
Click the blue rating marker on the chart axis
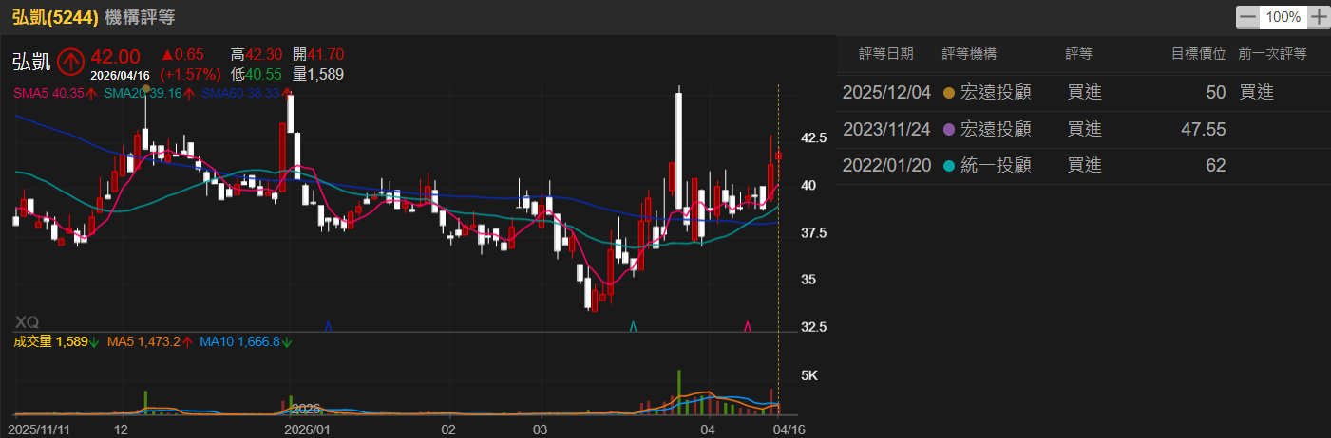click(329, 326)
